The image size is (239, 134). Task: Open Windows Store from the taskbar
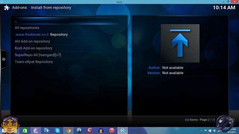(25, 131)
